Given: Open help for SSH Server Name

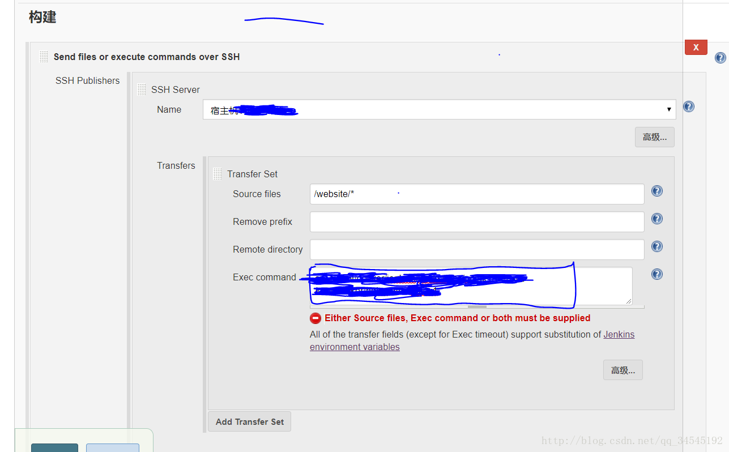Looking at the screenshot, I should tap(688, 106).
